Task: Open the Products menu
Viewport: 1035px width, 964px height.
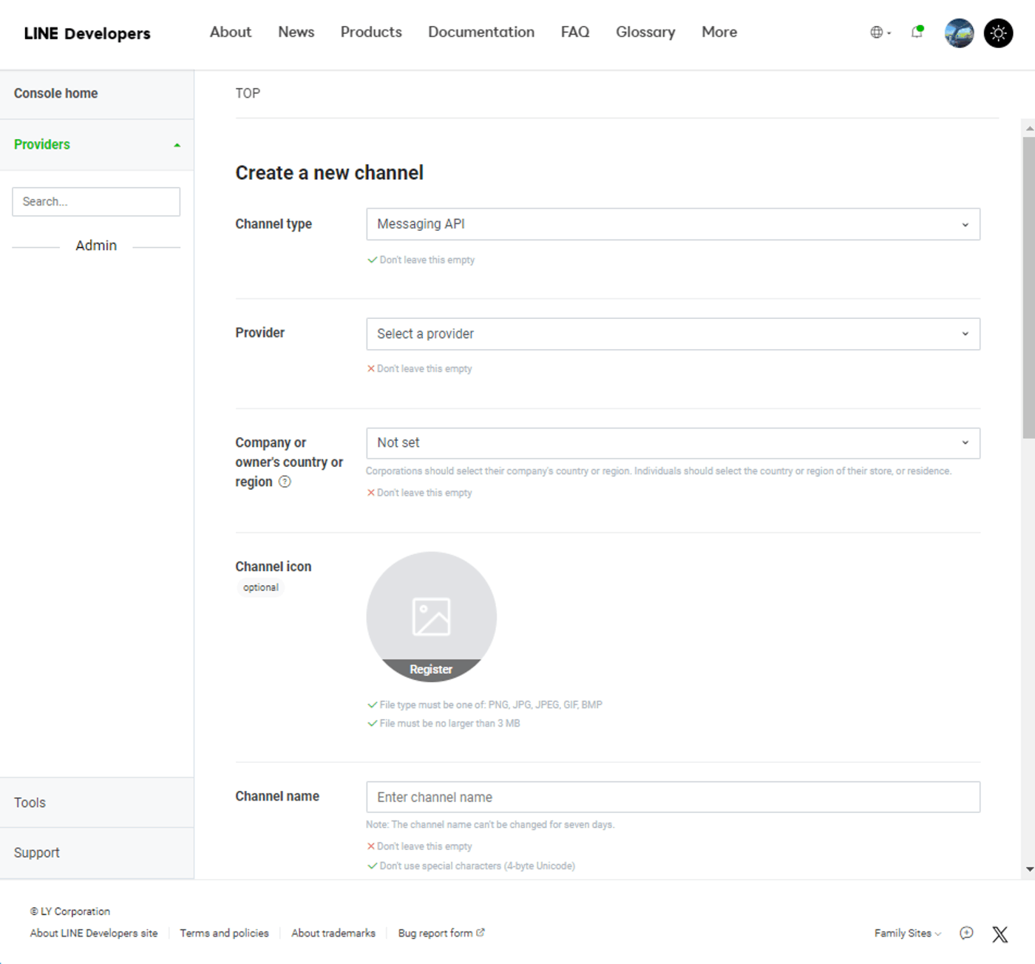Action: (371, 32)
